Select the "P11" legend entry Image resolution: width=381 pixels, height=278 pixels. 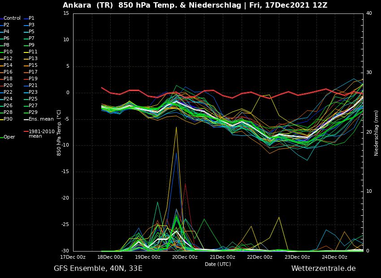coord(30,52)
